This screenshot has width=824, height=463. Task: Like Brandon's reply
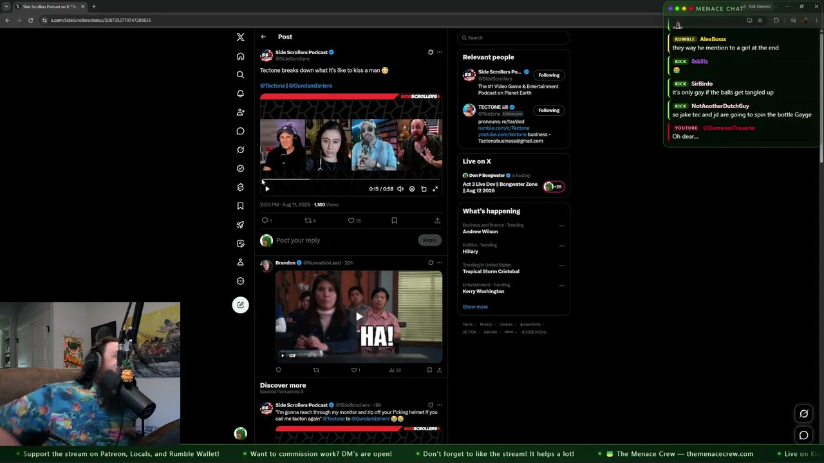pyautogui.click(x=355, y=370)
